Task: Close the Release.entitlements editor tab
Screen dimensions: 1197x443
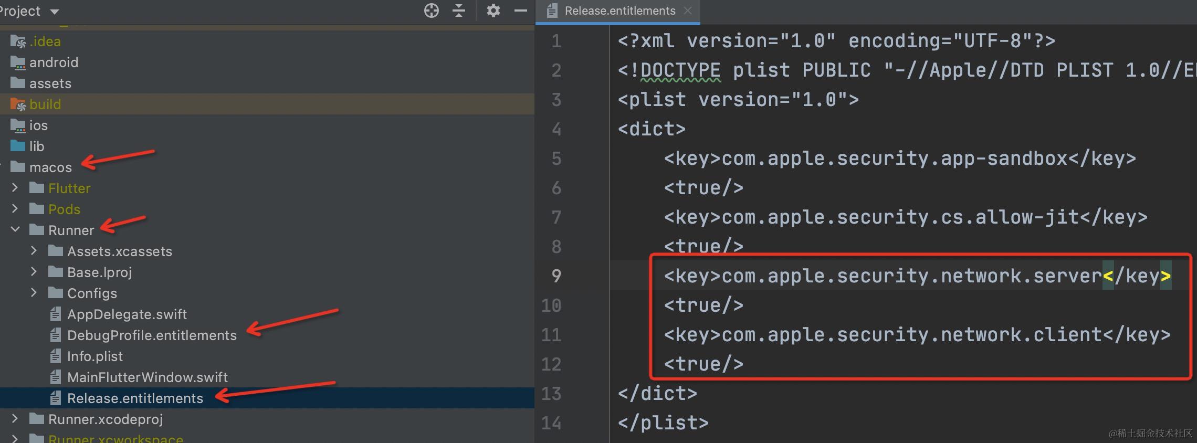Action: [688, 10]
